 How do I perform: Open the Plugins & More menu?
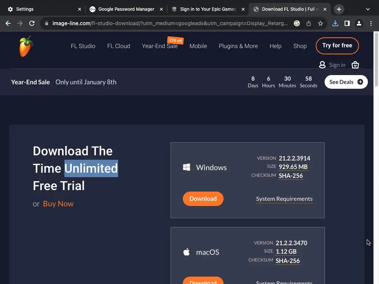[x=238, y=46]
